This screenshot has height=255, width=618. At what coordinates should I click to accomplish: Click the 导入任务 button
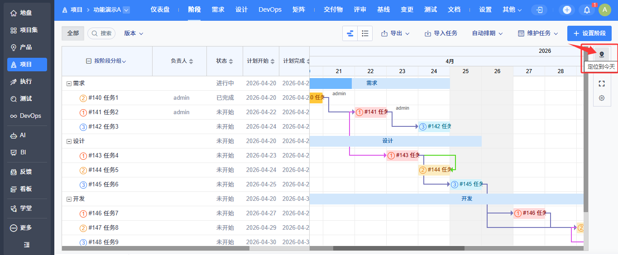pyautogui.click(x=441, y=33)
